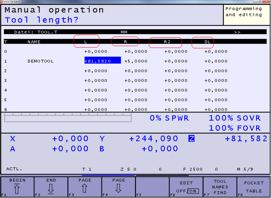This screenshot has height=198, width=271.
Task: Select the L column header
Action: (x=86, y=42)
